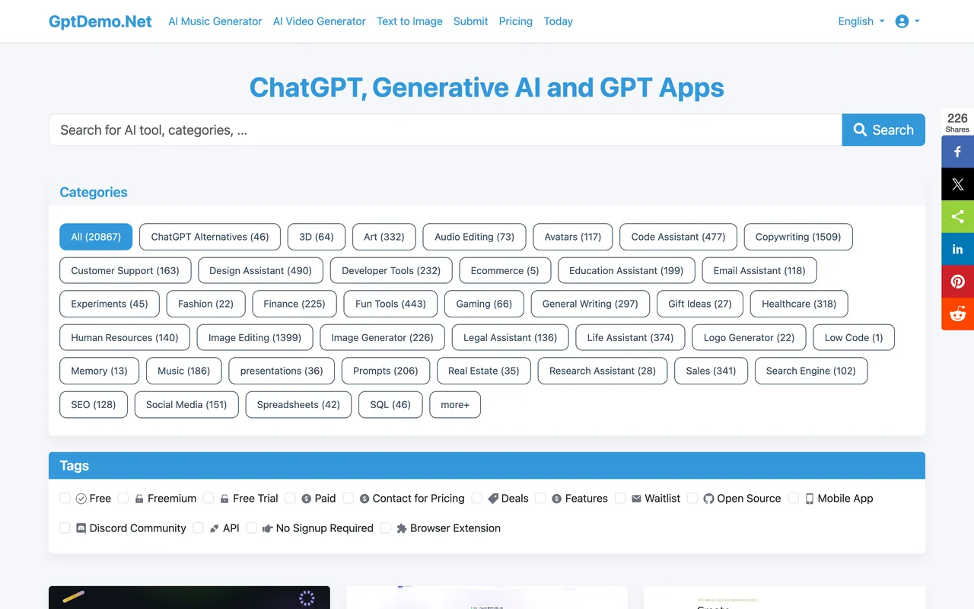Click the AI tool search input field
The image size is (974, 609).
445,130
